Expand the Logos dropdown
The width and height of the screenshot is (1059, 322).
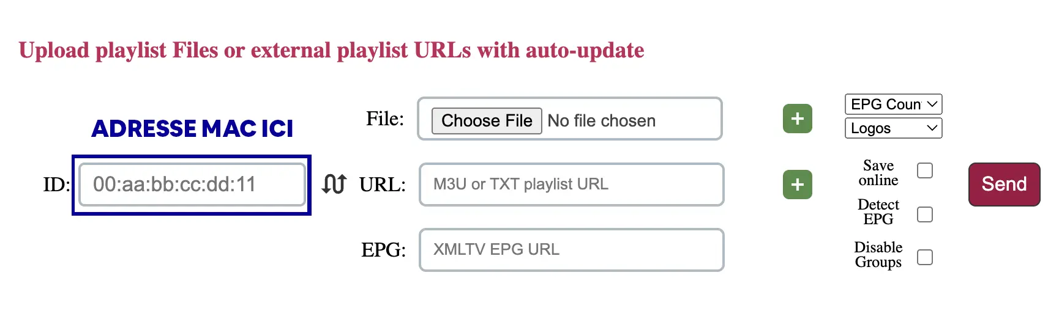click(893, 128)
